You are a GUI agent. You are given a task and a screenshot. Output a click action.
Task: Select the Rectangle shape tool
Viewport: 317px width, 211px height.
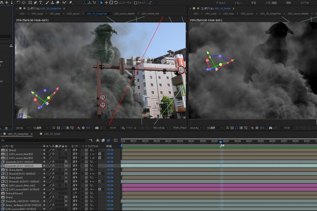(x=30, y=2)
